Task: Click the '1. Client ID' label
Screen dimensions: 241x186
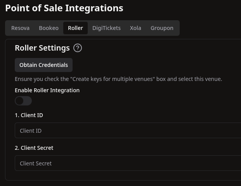Action: (x=29, y=115)
